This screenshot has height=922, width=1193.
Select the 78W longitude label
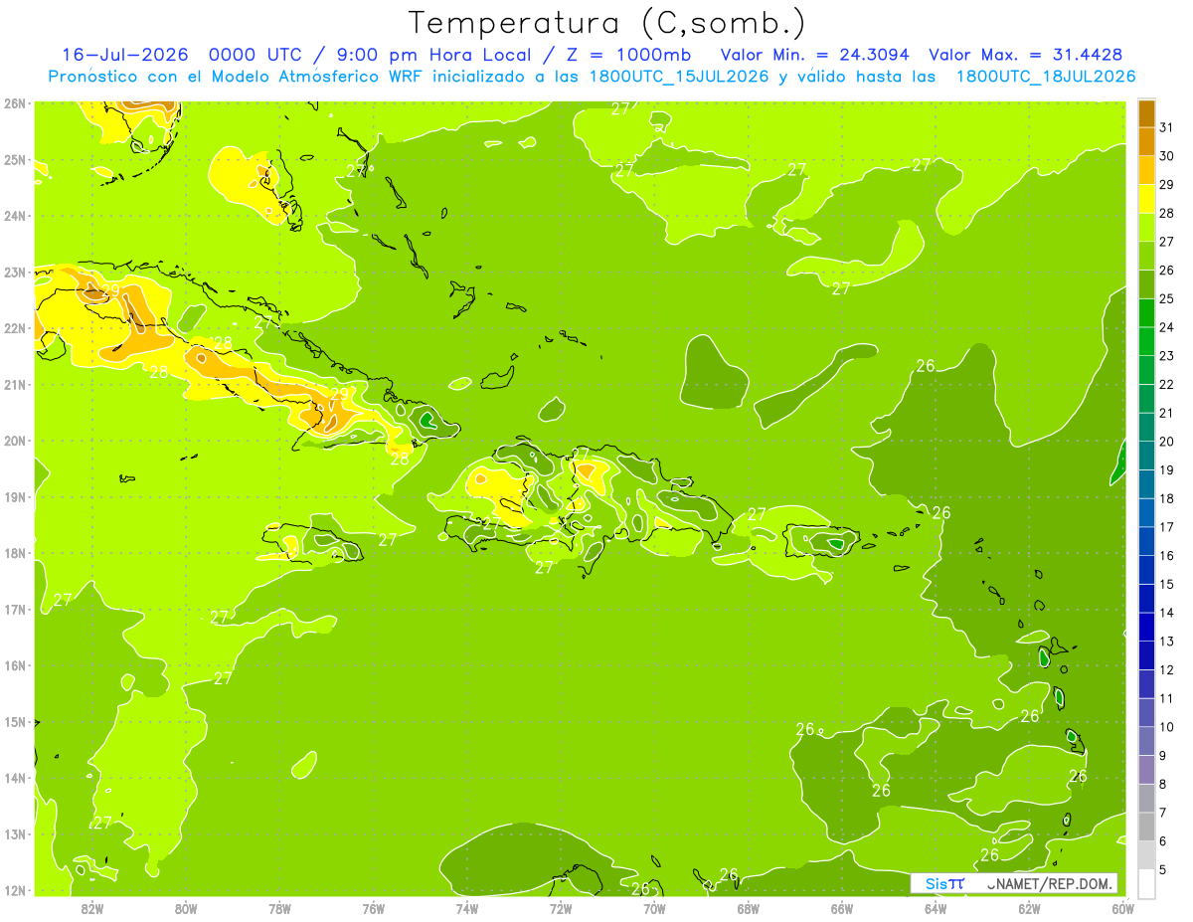pos(279,908)
